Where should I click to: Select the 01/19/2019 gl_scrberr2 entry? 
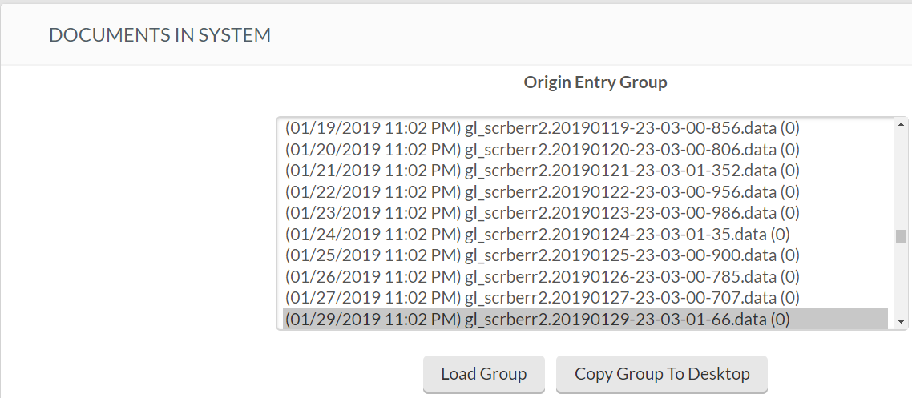pos(543,128)
